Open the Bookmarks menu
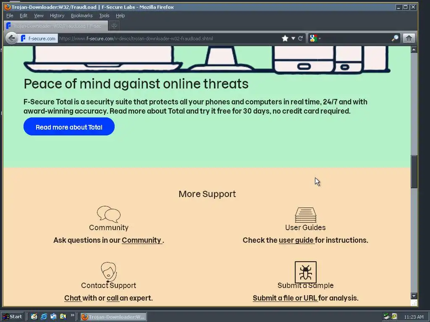 (82, 16)
